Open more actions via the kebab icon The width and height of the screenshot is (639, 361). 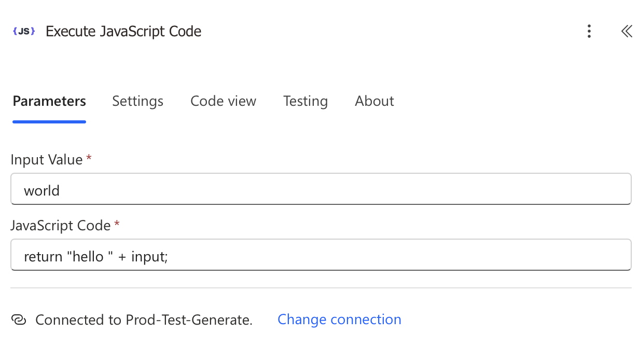(589, 31)
